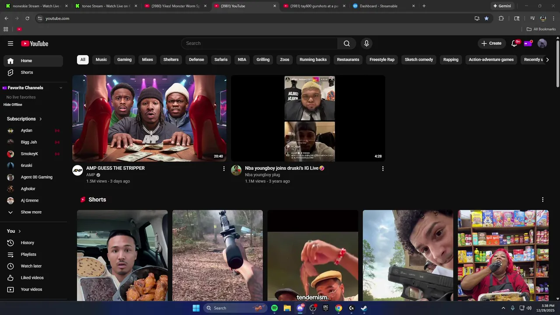Open Chrome media controls icon
This screenshot has width=560, height=315.
pos(532,18)
